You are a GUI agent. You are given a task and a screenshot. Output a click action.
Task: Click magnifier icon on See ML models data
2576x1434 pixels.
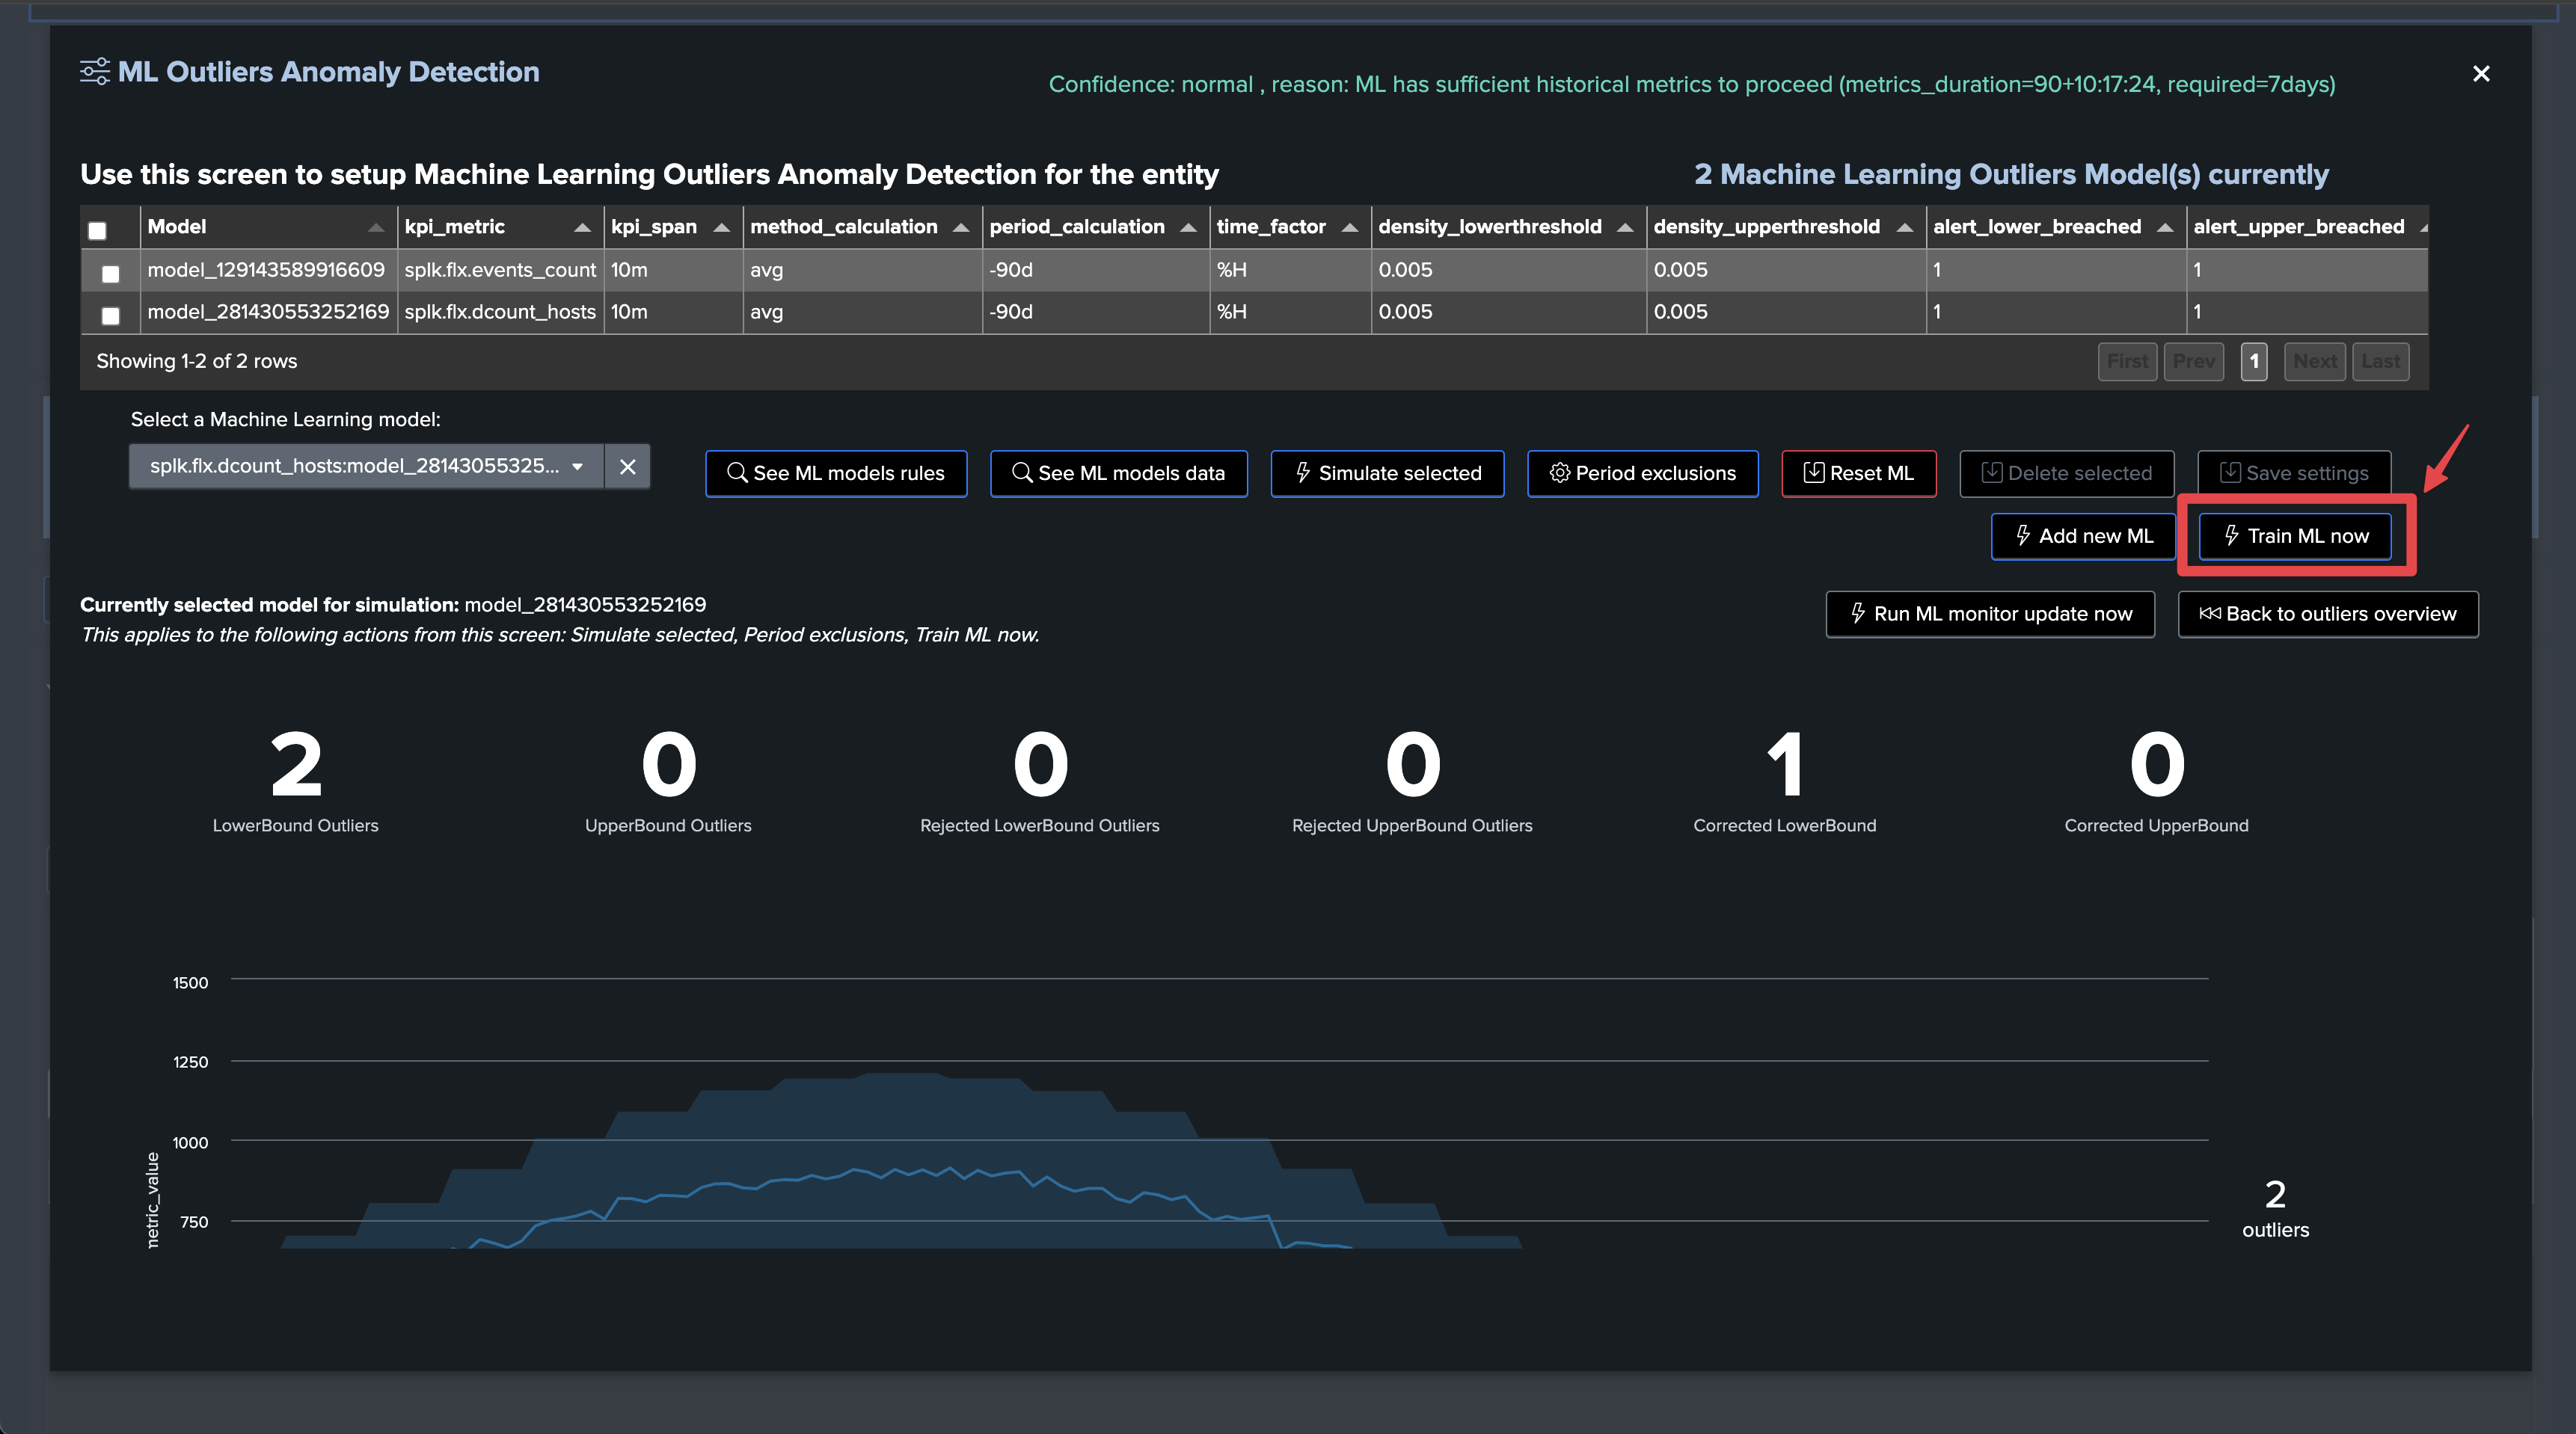coord(1022,473)
